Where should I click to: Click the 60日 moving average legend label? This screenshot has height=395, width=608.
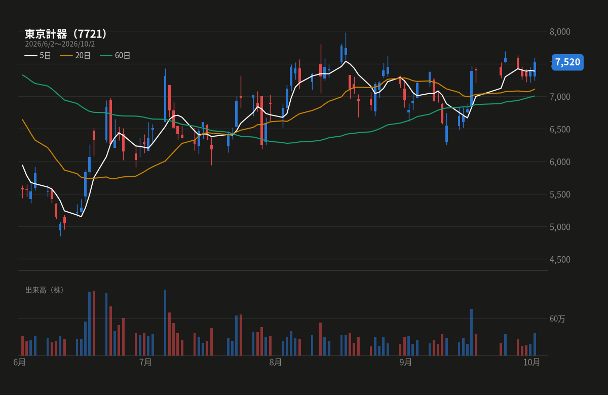click(123, 56)
